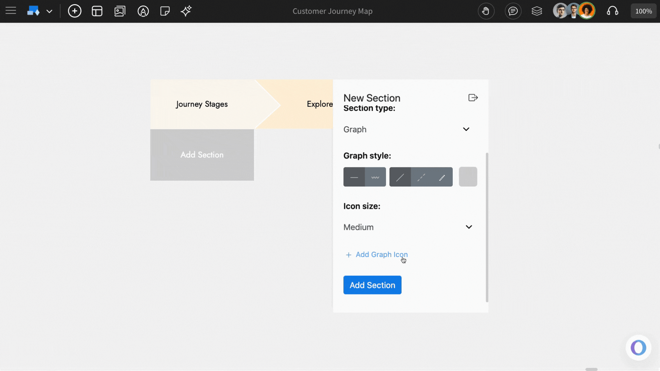660x371 pixels.
Task: Open the AI sparkles assistant
Action: (x=186, y=11)
